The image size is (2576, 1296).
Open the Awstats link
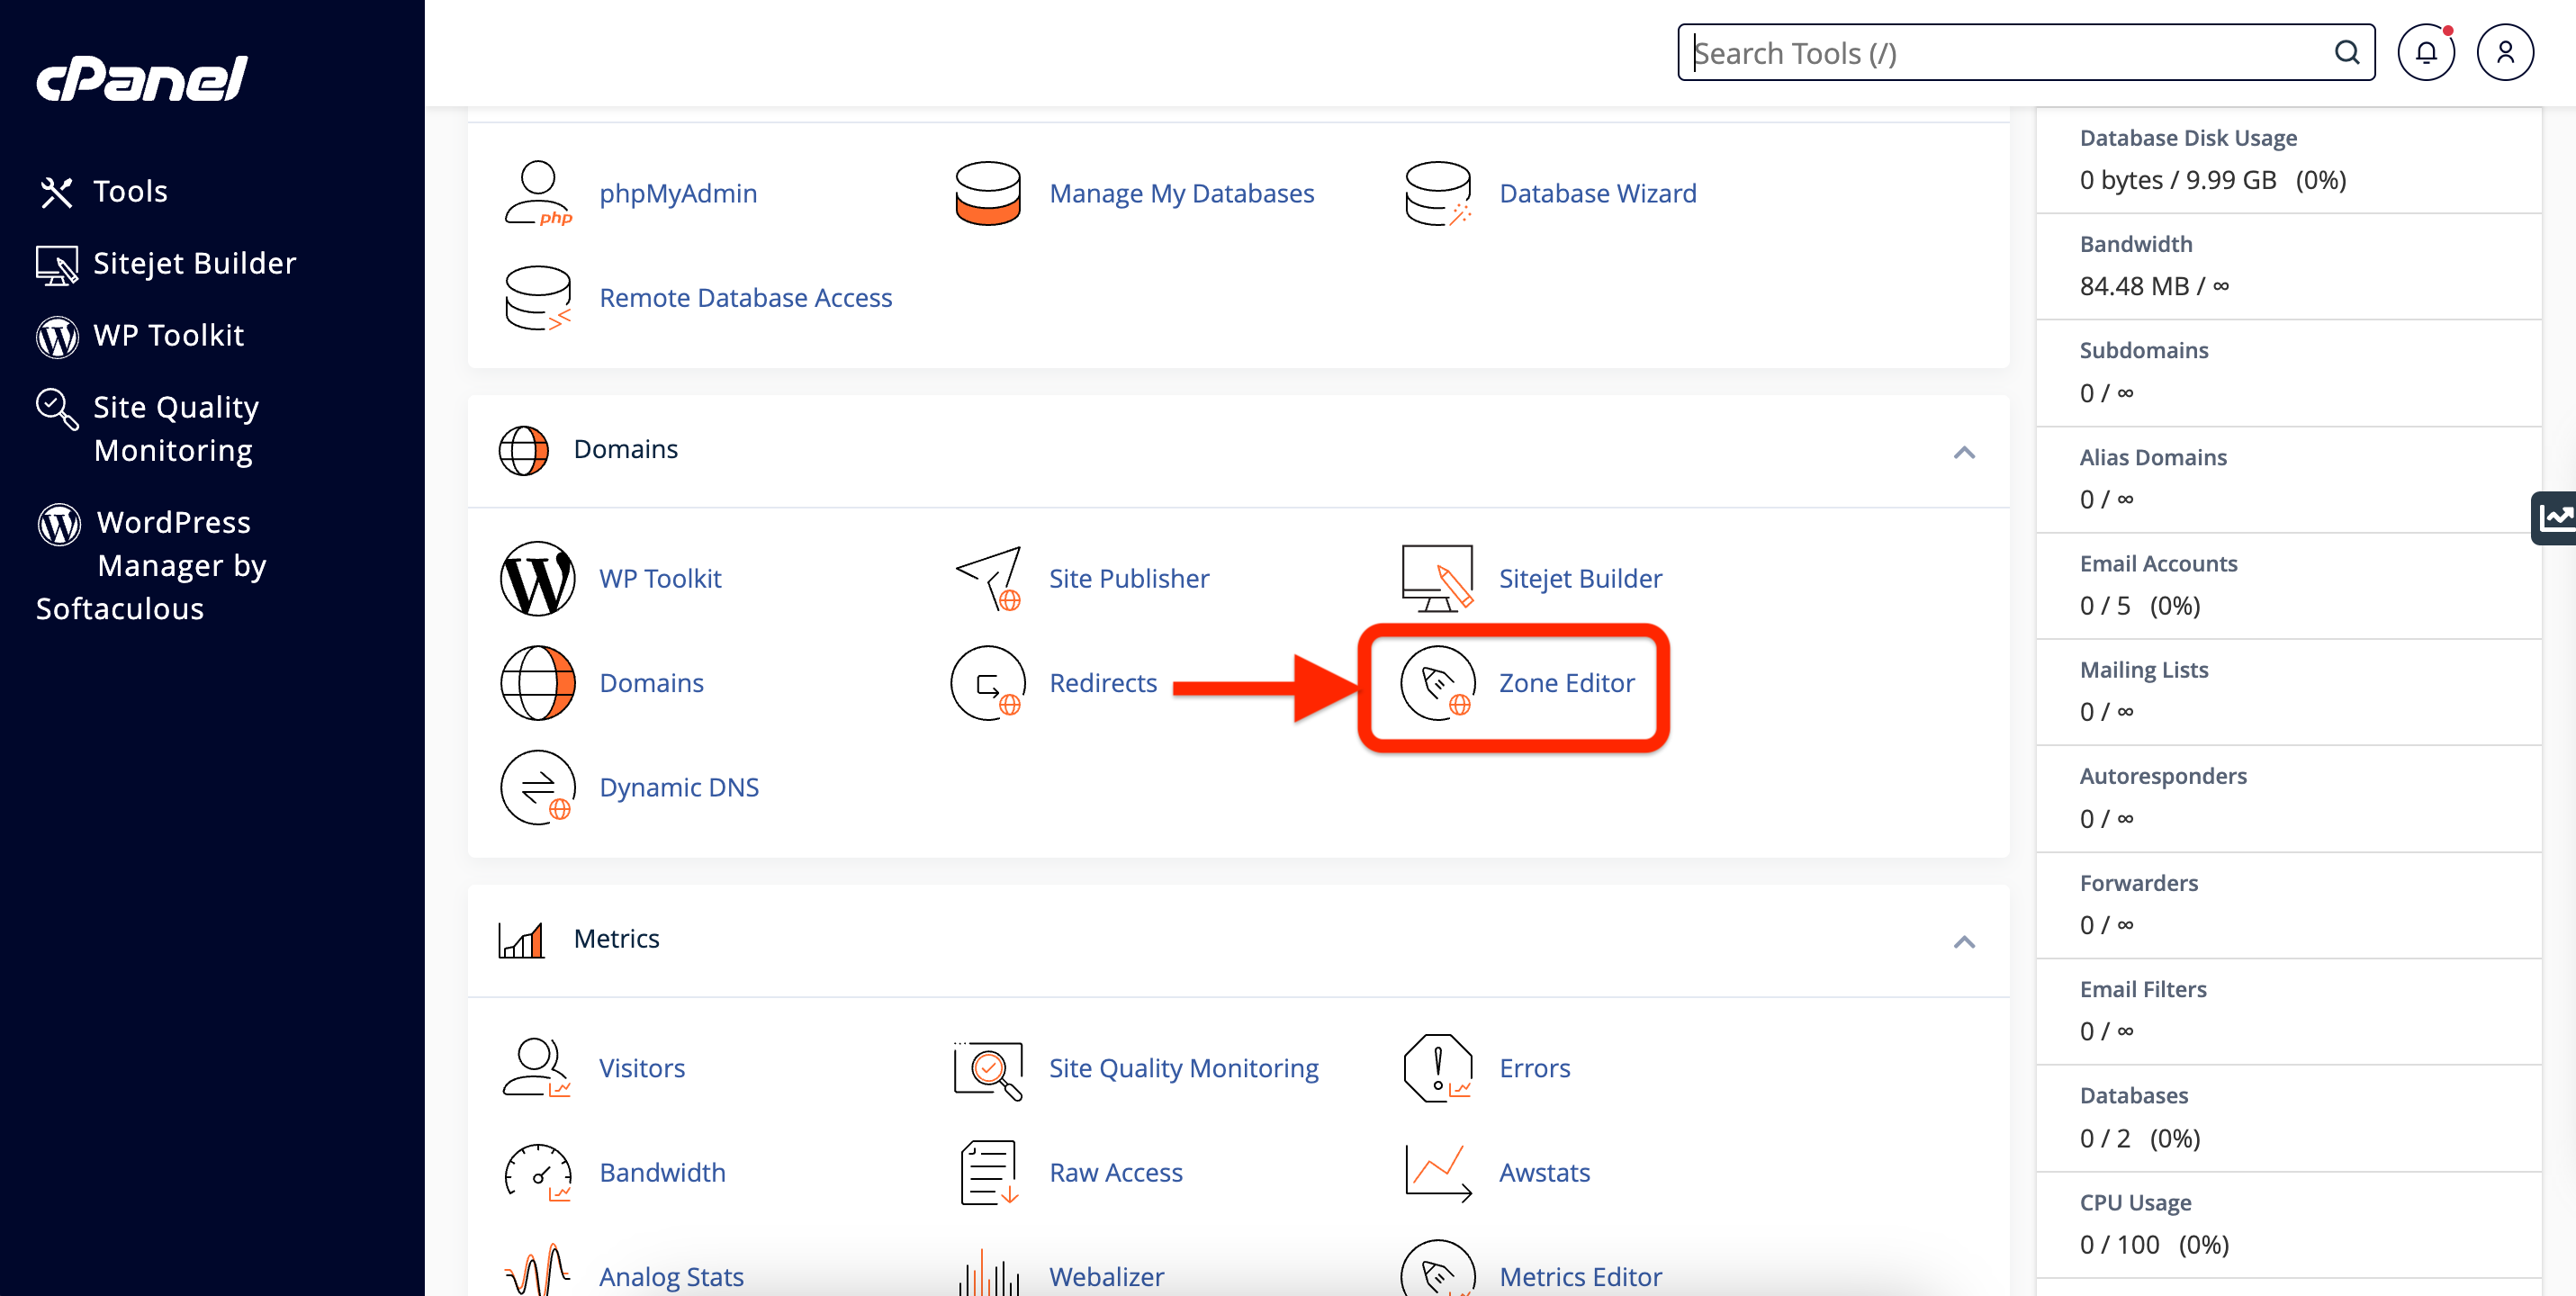tap(1544, 1173)
